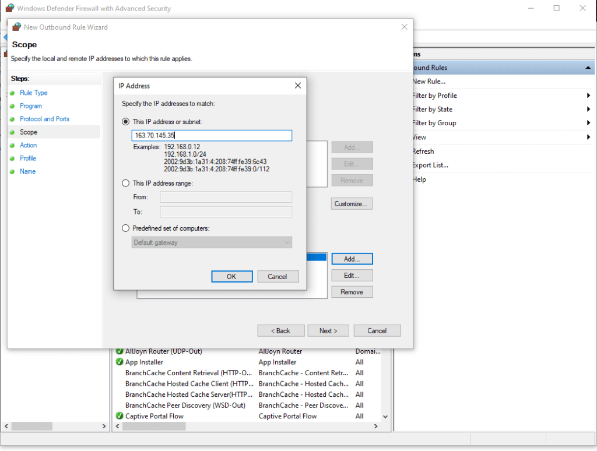Click left tree pane scroll right arrow
Viewport: 597px width, 451px height.
coord(104,427)
